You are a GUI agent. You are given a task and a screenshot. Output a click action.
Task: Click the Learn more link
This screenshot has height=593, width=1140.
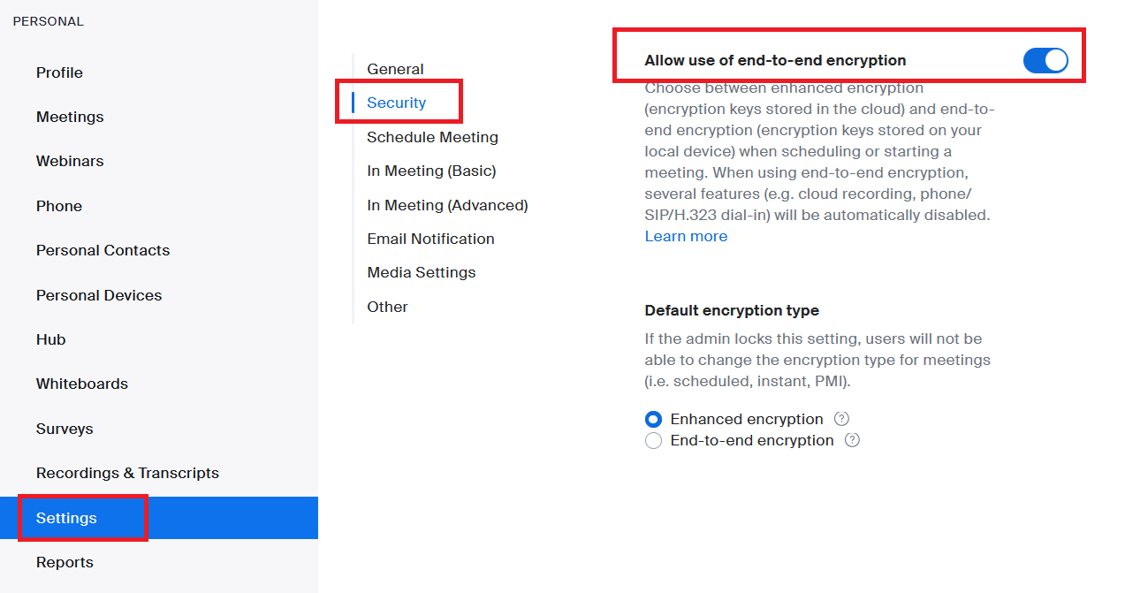pos(686,236)
